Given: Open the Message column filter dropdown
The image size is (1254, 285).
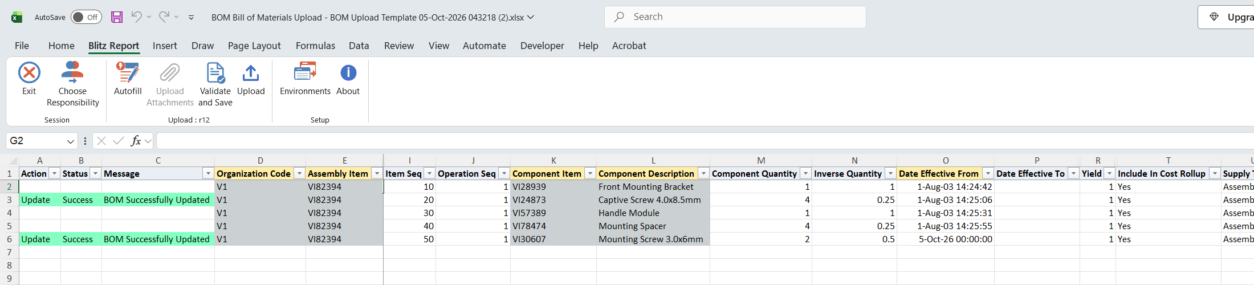Looking at the screenshot, I should click(208, 173).
